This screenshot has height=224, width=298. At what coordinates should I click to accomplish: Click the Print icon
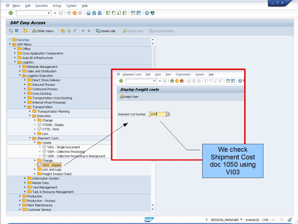coord(88,12)
